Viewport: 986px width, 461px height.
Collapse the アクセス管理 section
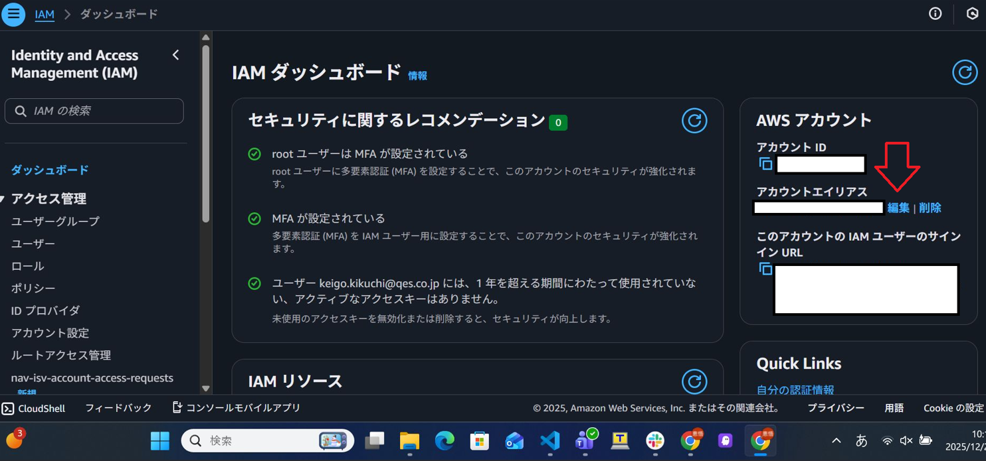tap(4, 199)
